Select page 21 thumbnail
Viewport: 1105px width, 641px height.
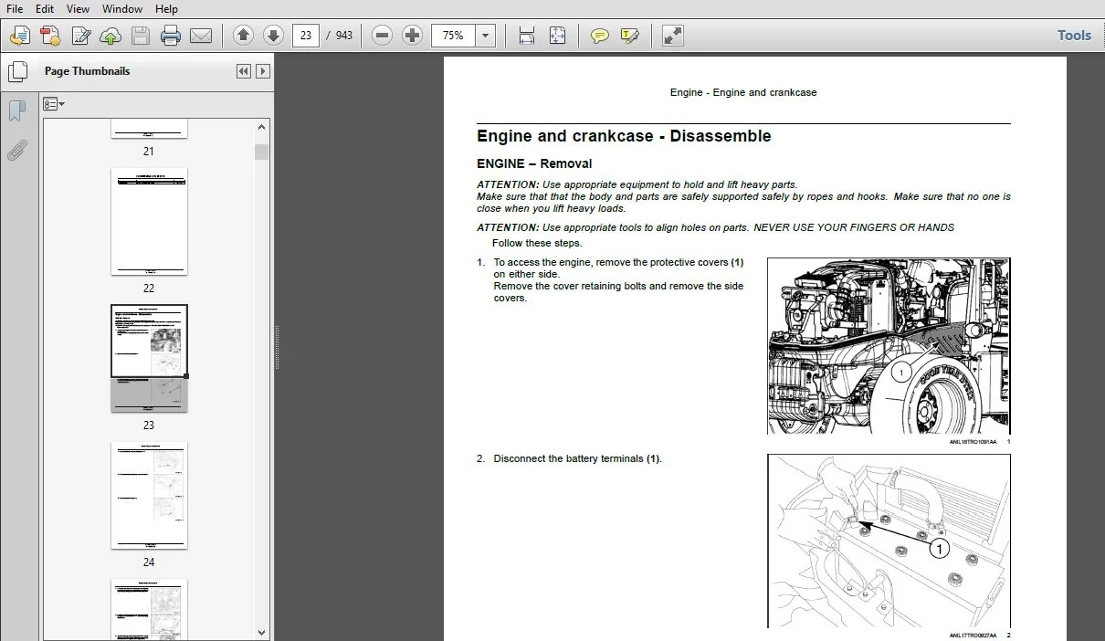(149, 129)
